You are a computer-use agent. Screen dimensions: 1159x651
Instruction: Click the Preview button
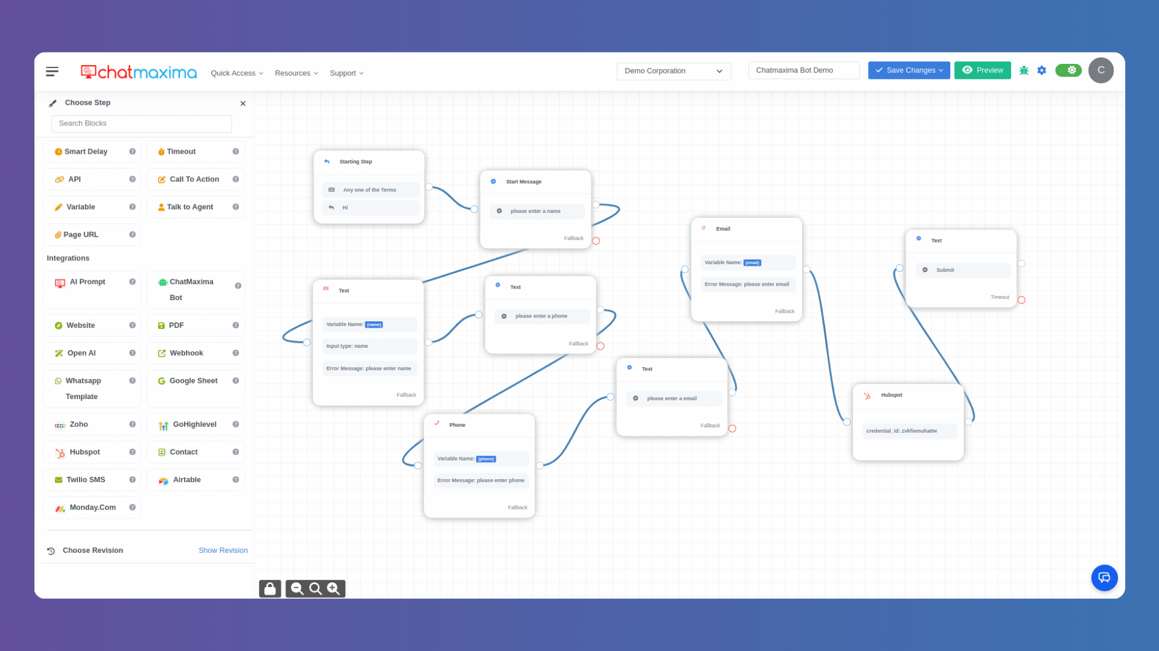[x=982, y=70]
